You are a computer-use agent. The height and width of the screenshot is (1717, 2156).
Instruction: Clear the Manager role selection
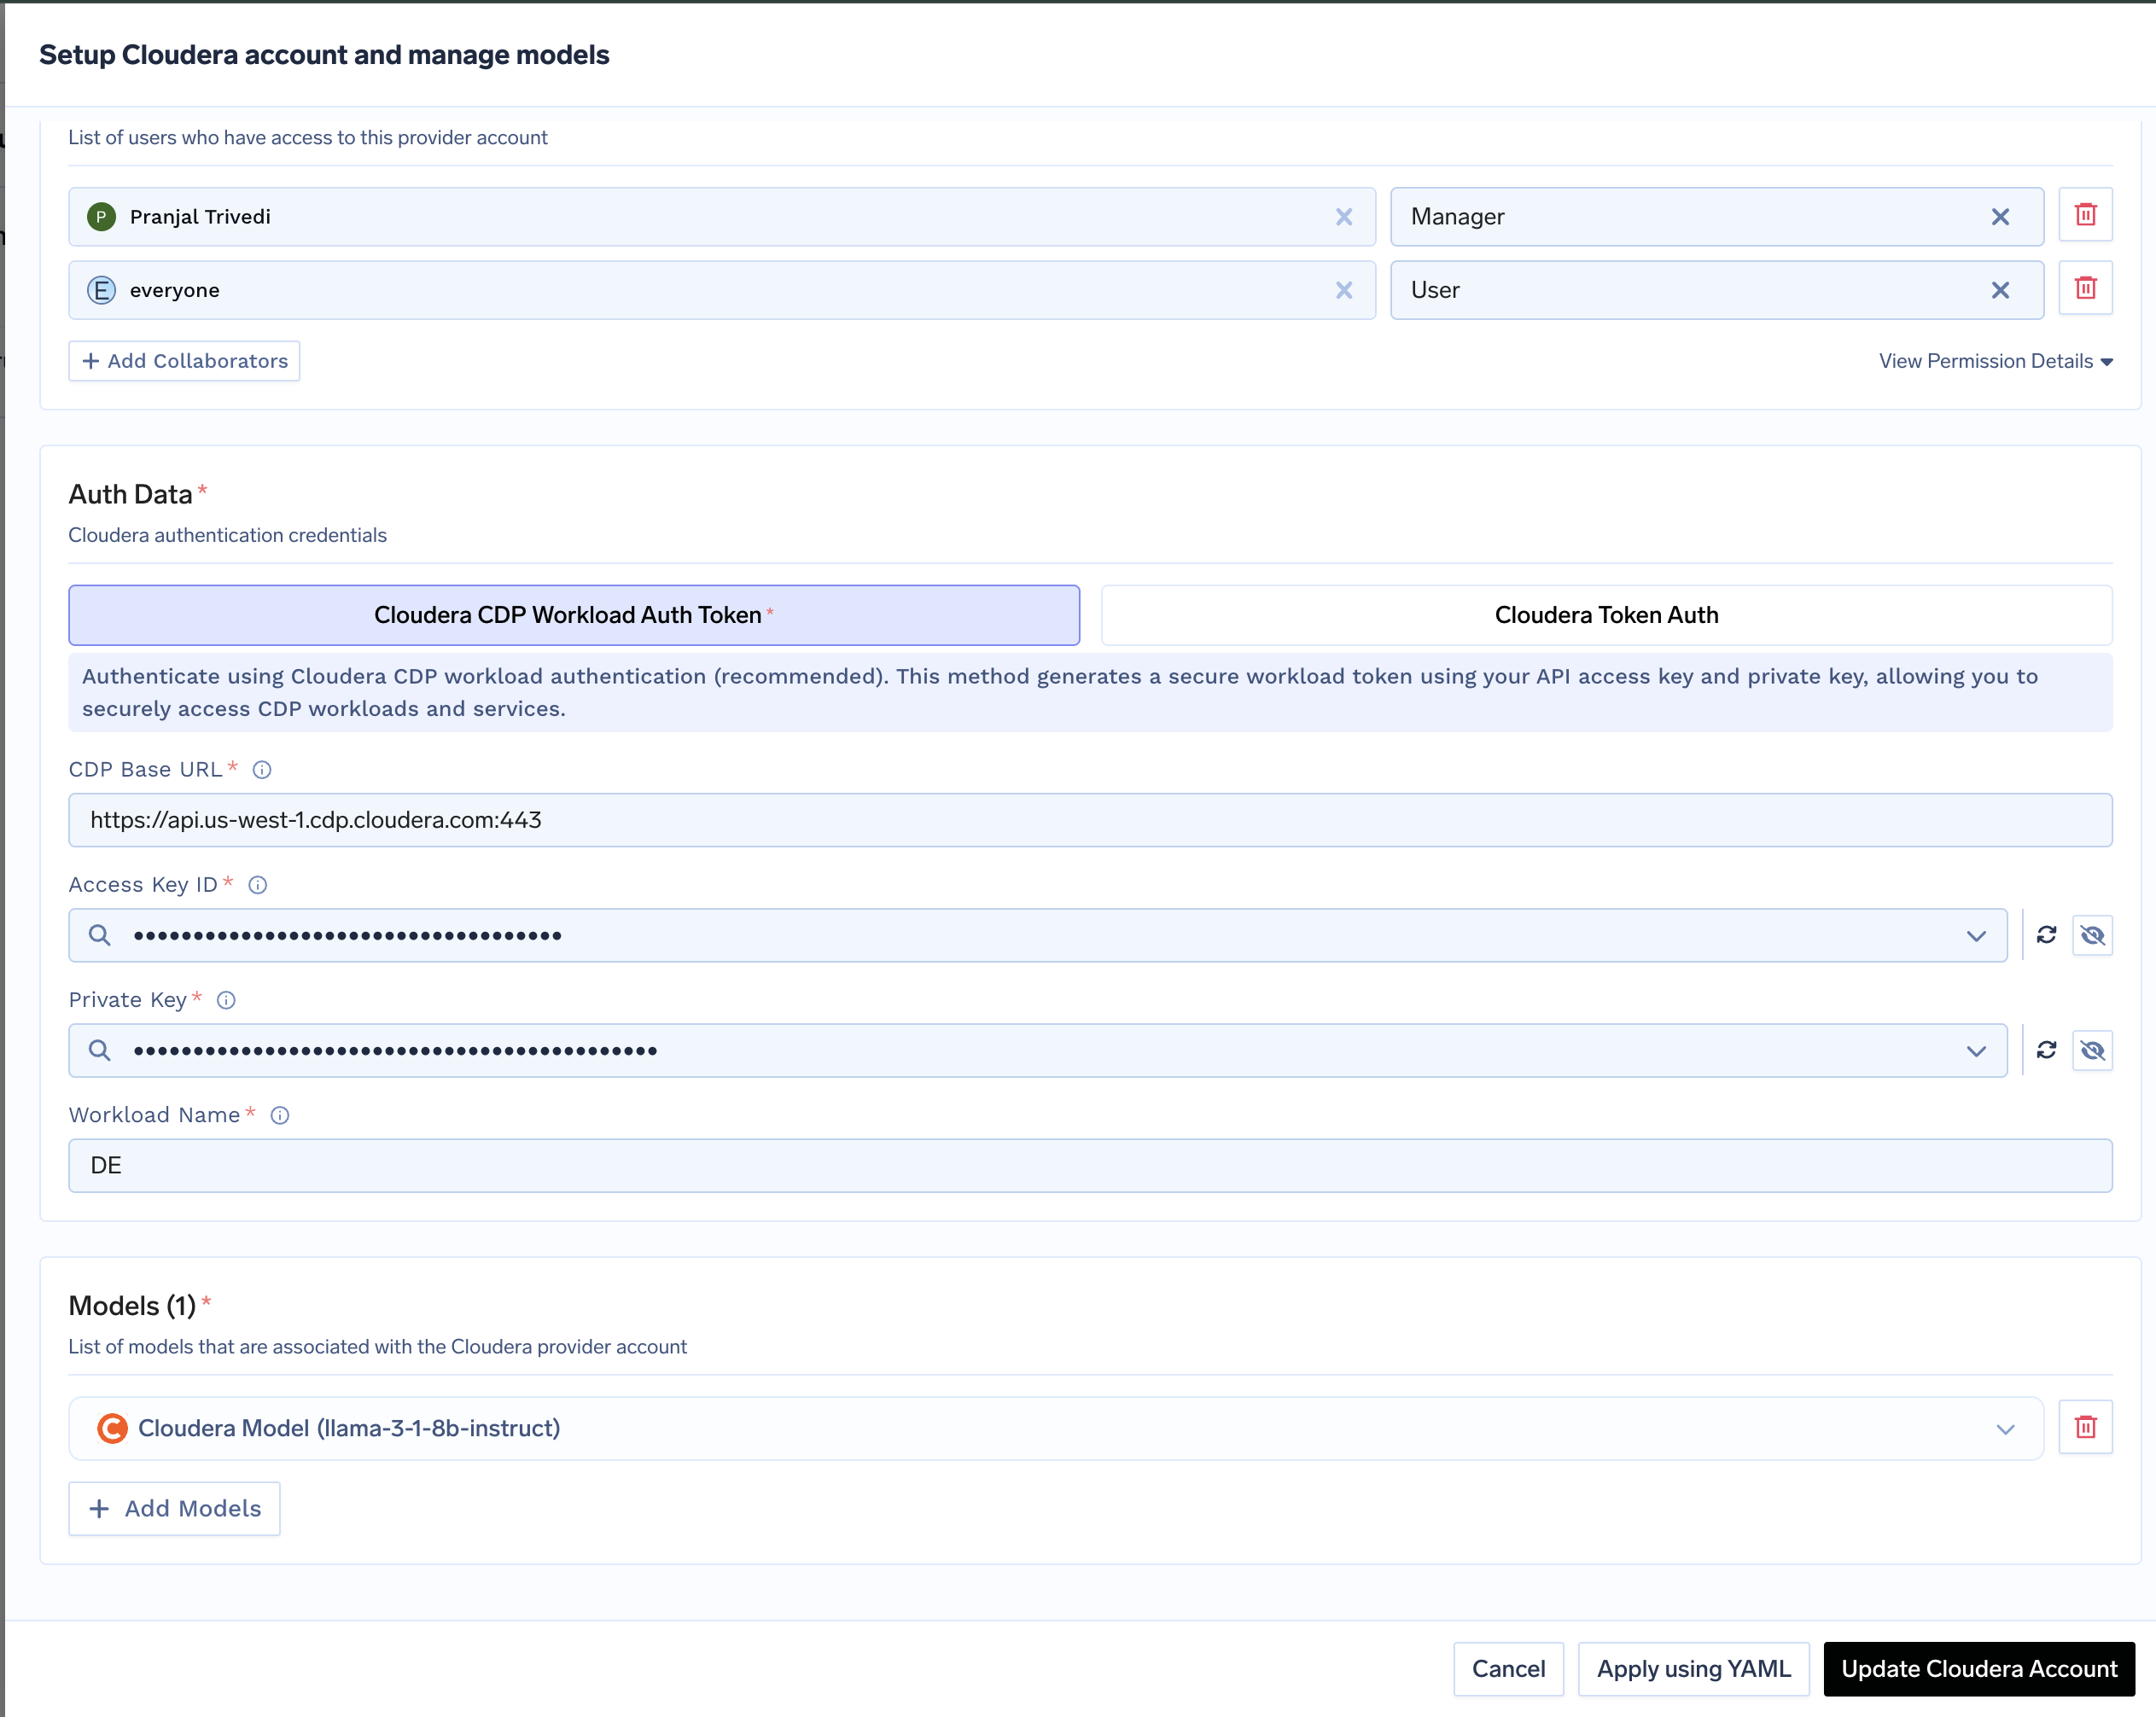pyautogui.click(x=2001, y=216)
